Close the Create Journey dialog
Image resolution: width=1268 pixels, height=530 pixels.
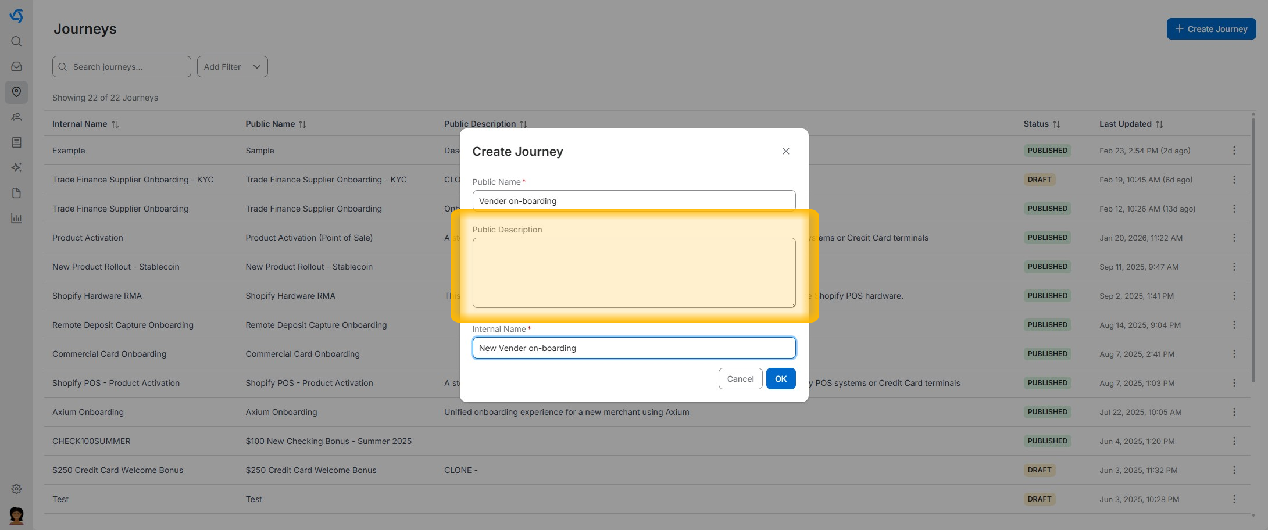tap(785, 151)
